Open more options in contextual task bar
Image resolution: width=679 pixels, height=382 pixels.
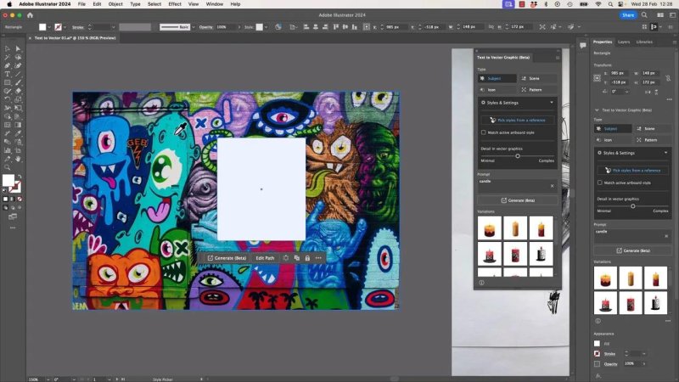click(319, 258)
